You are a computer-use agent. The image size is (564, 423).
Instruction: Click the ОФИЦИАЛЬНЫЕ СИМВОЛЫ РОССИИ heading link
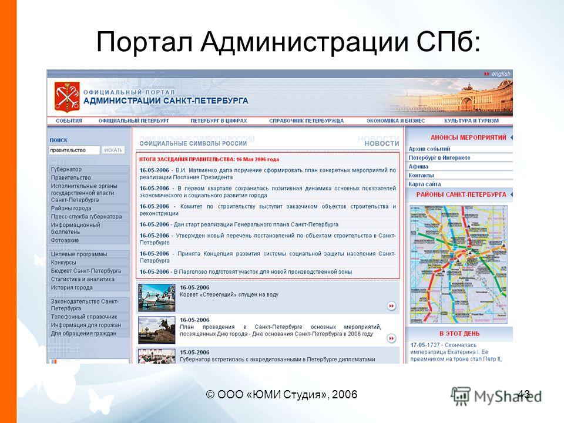(193, 143)
